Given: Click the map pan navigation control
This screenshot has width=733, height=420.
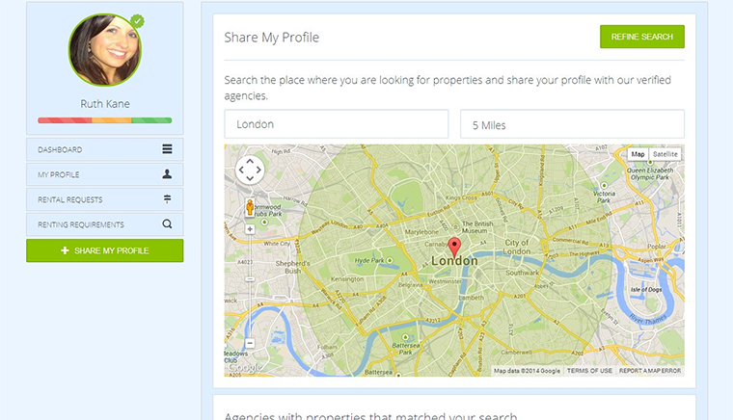Looking at the screenshot, I should click(250, 170).
